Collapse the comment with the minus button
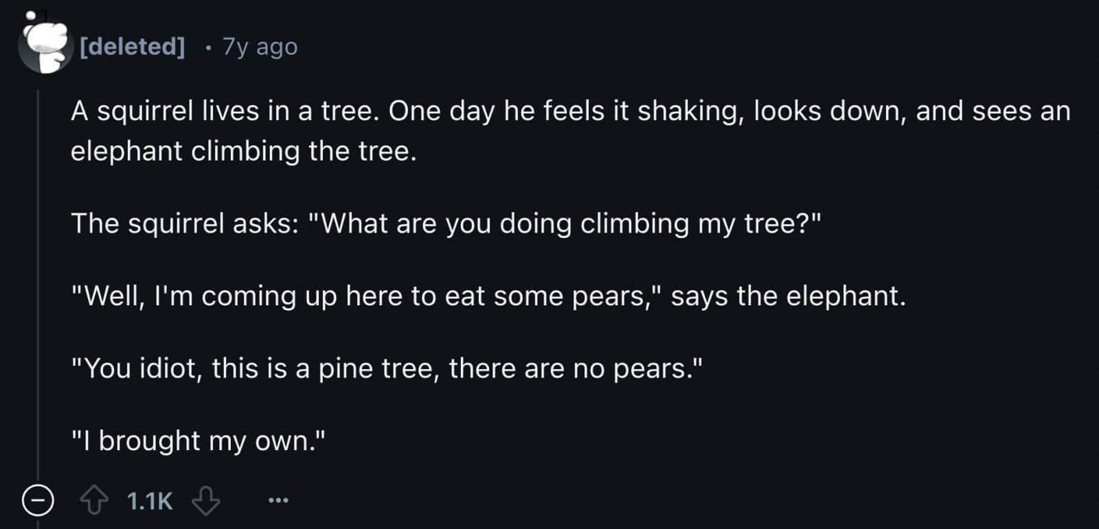The image size is (1099, 529). tap(39, 500)
